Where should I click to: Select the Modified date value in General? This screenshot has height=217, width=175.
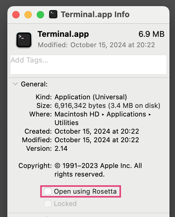(x=97, y=140)
